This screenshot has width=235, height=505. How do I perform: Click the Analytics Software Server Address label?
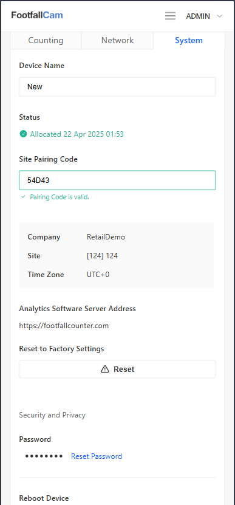(77, 309)
